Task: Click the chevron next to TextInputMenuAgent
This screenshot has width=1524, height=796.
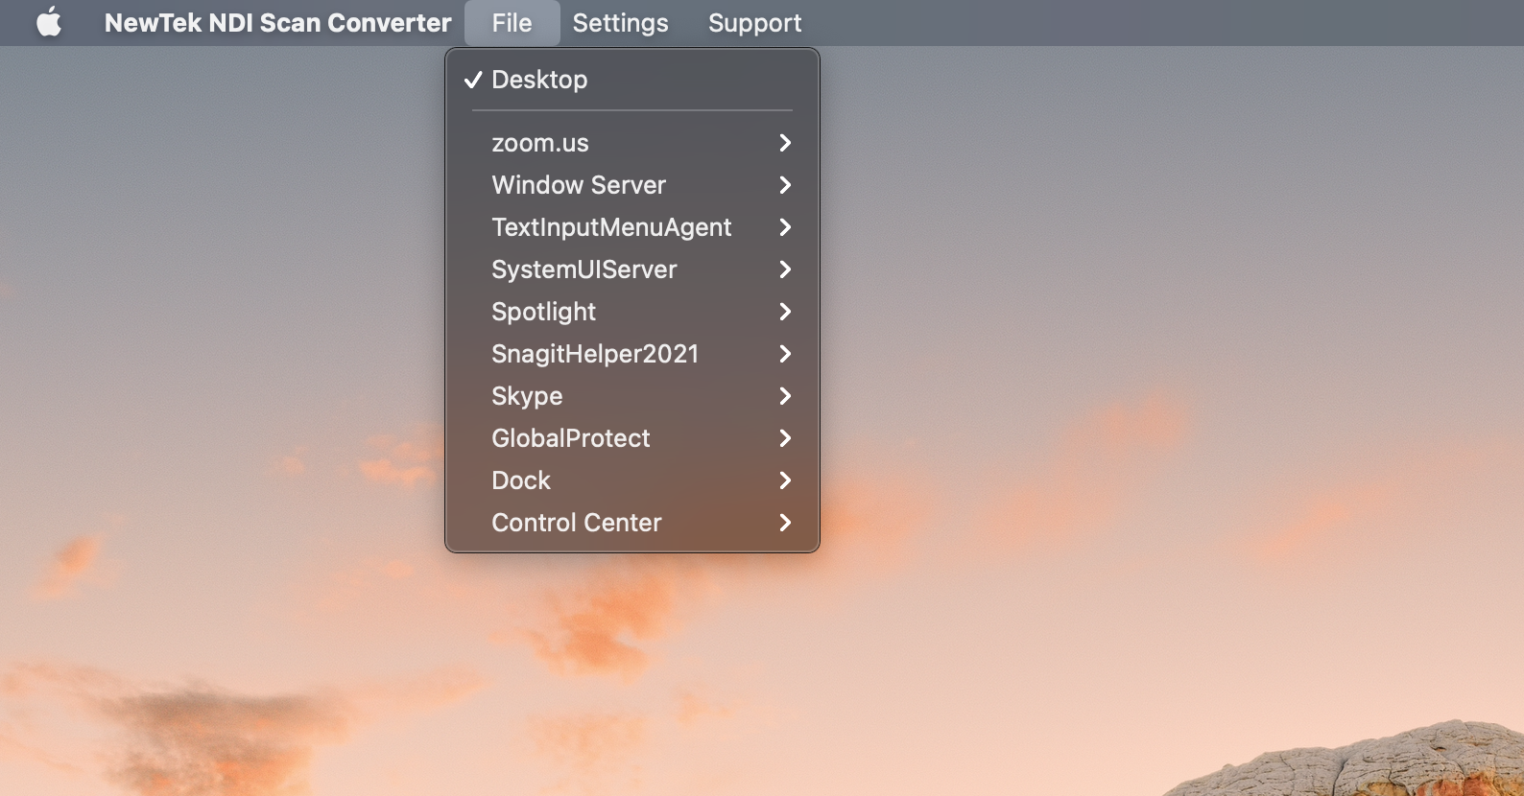Action: (784, 227)
